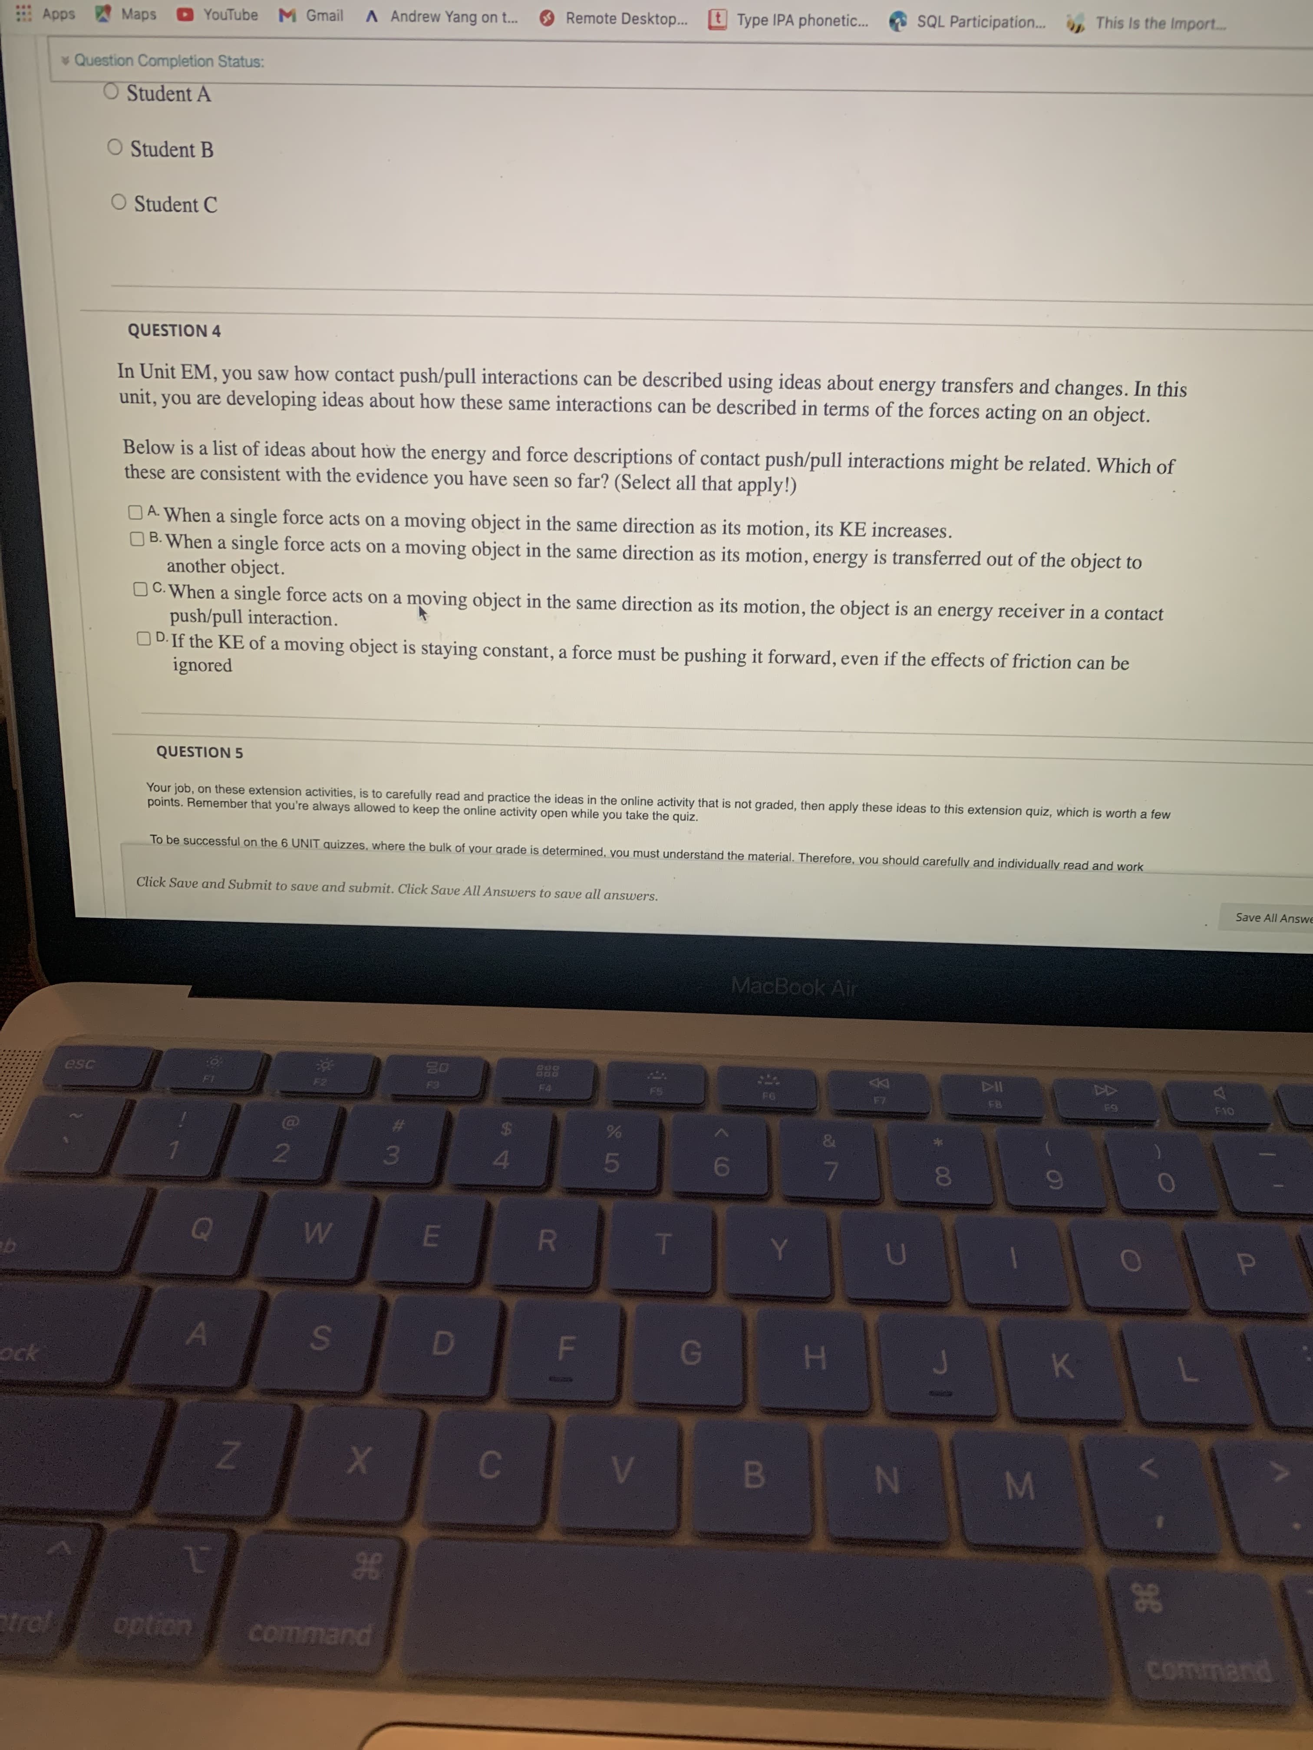Open YouTube tab in browser
This screenshot has width=1313, height=1750.
(214, 11)
